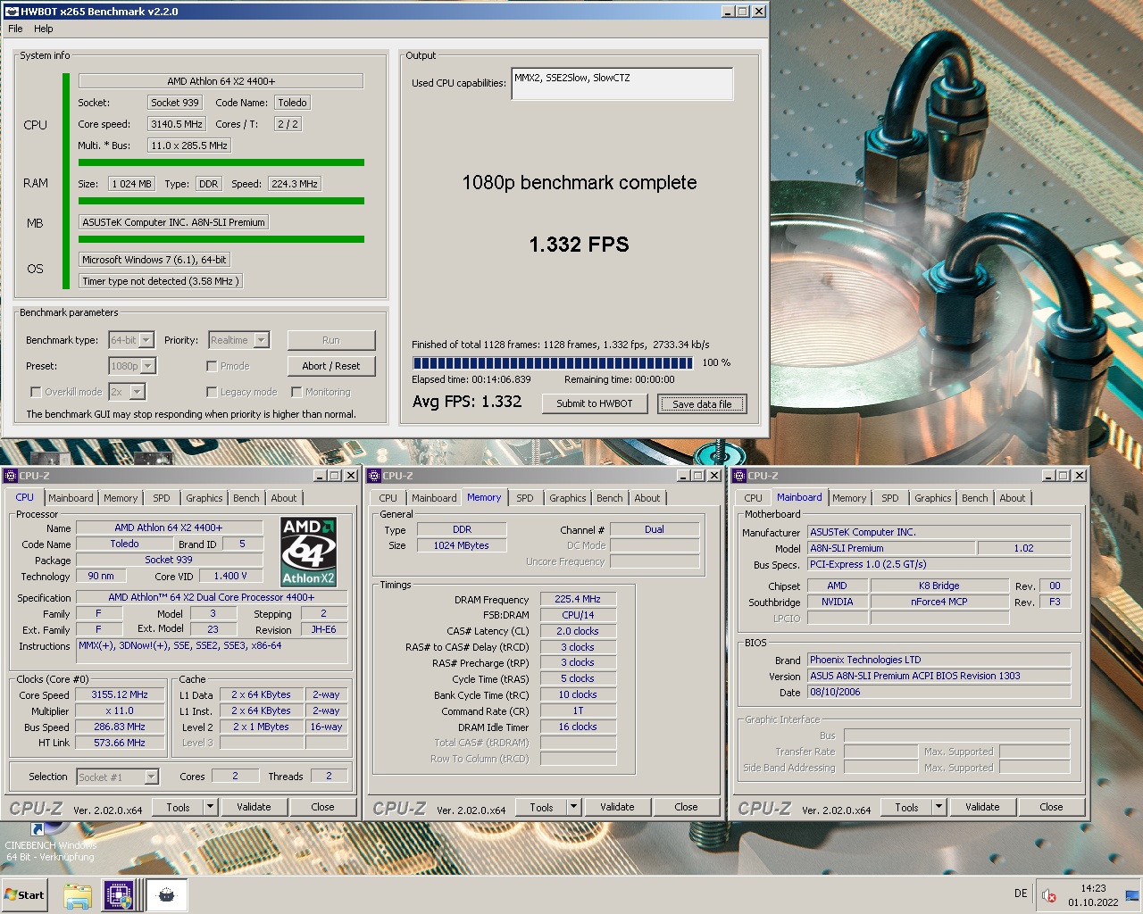This screenshot has width=1143, height=914.
Task: Click the Run button
Action: tap(331, 340)
